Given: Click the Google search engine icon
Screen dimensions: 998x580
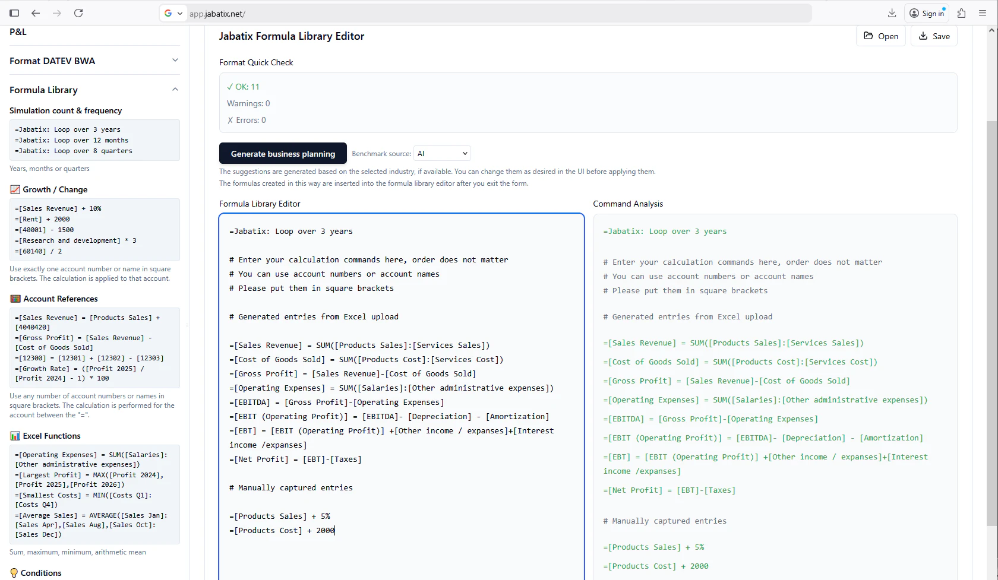Looking at the screenshot, I should [x=169, y=13].
